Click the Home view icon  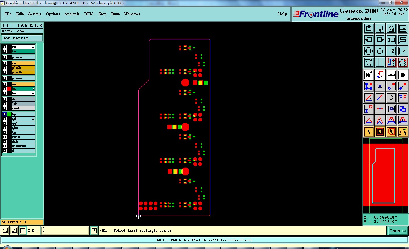click(x=391, y=28)
